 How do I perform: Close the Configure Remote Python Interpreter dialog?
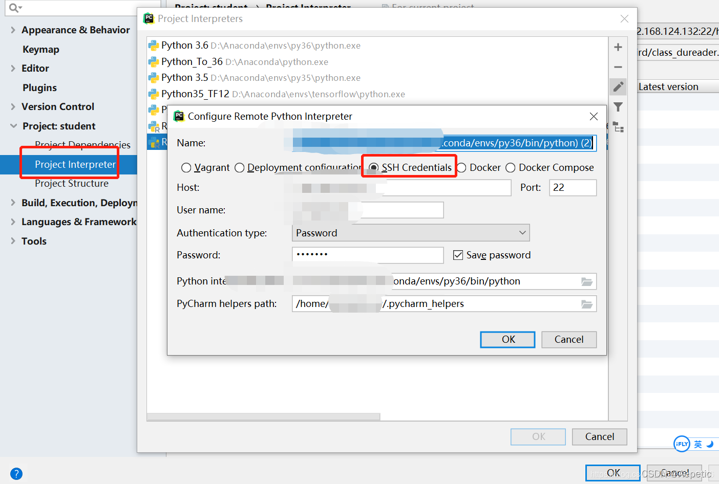[594, 116]
